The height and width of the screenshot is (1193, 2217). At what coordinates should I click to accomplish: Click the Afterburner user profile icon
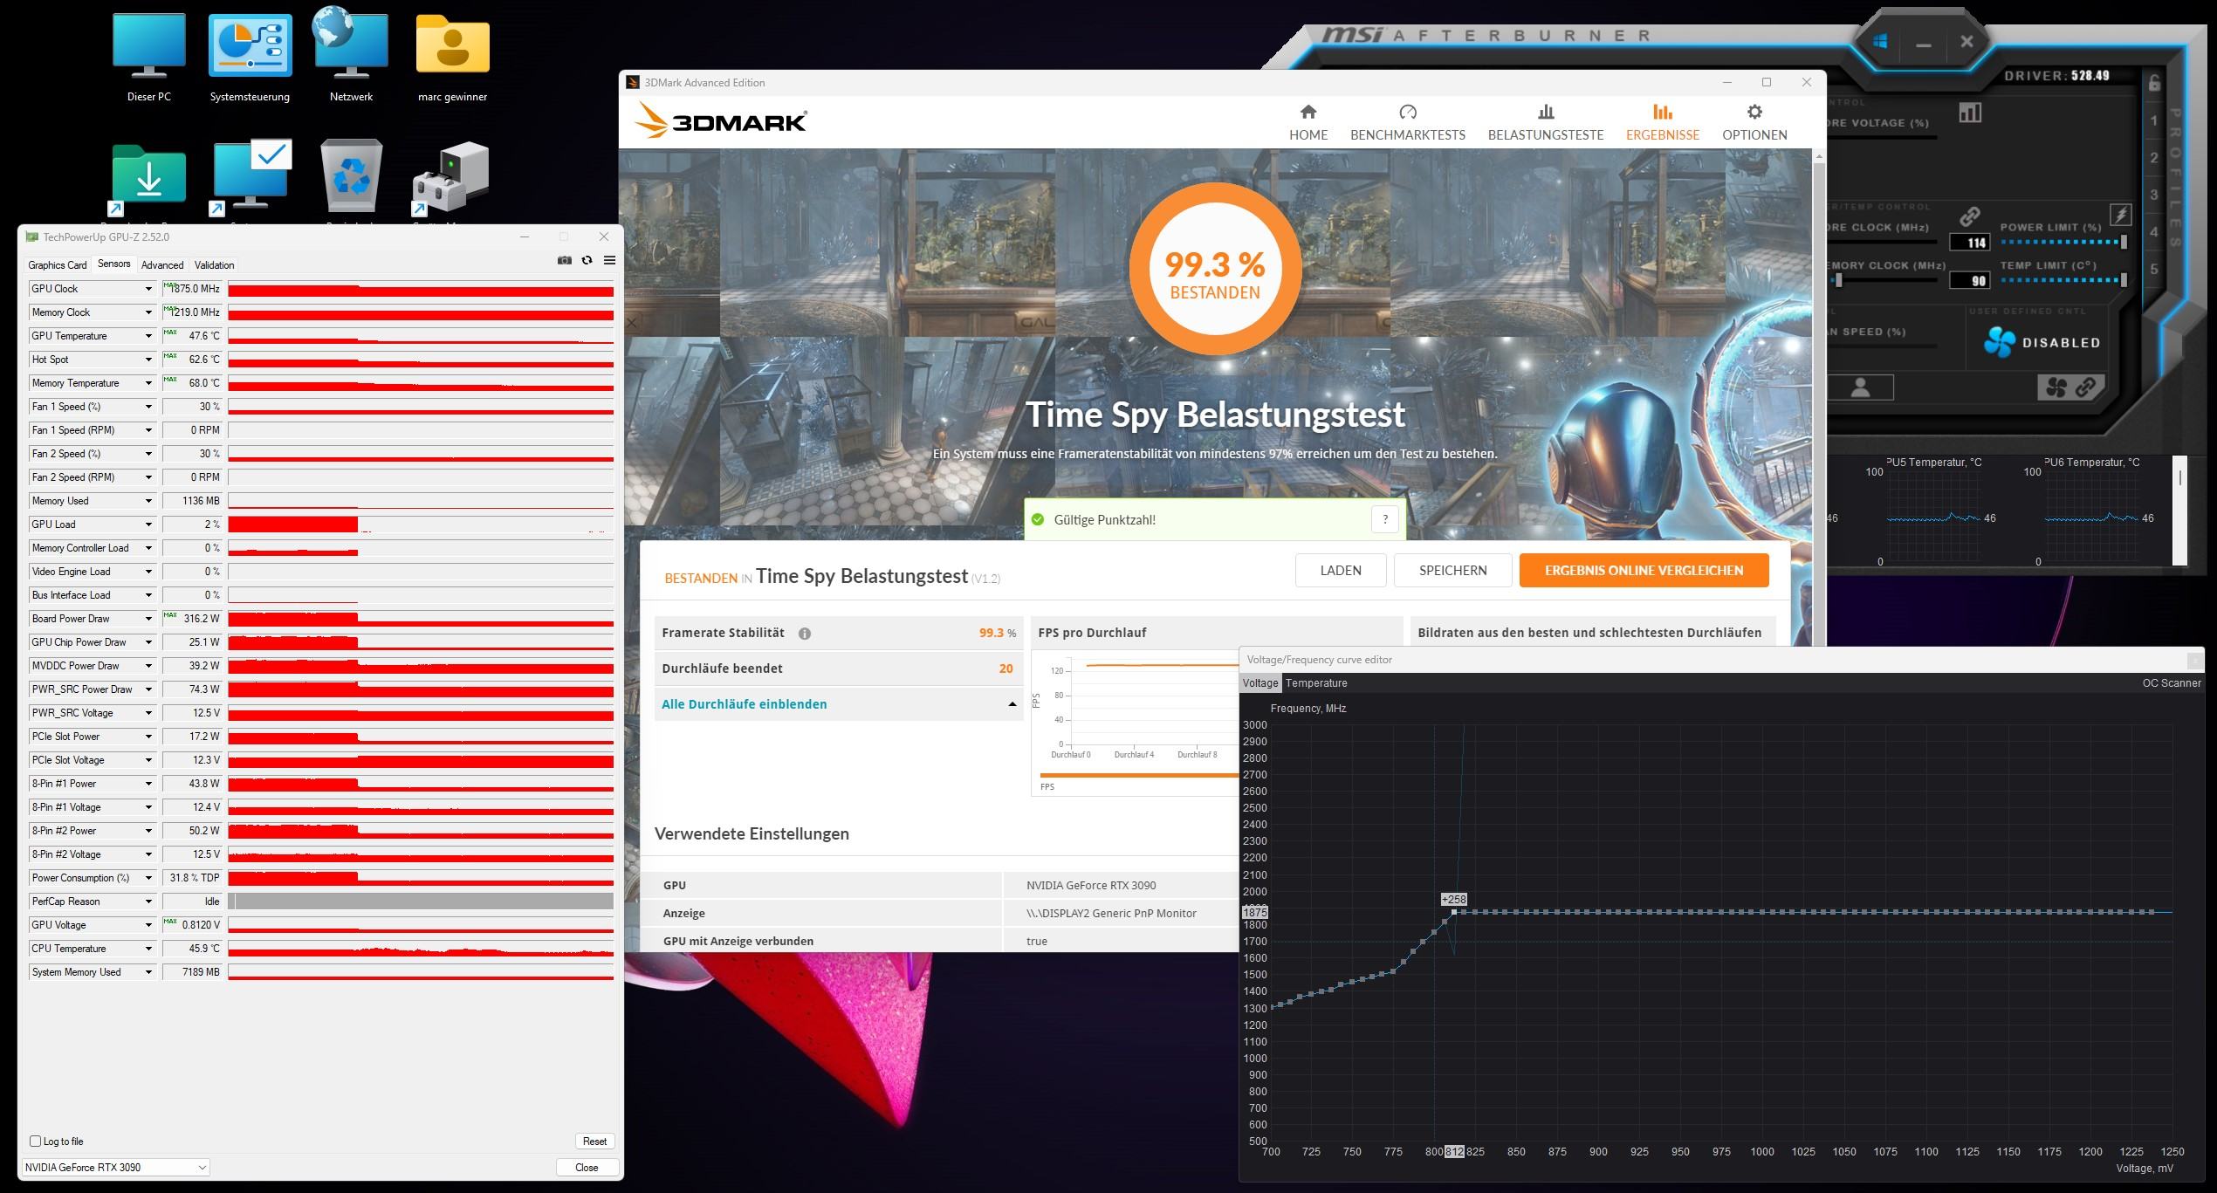coord(1860,387)
